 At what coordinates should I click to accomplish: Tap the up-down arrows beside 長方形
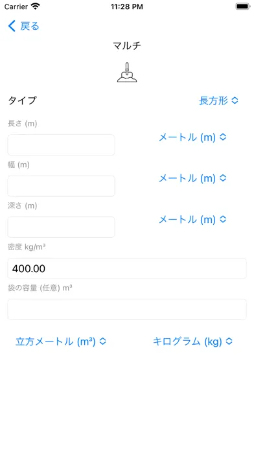[x=235, y=100]
